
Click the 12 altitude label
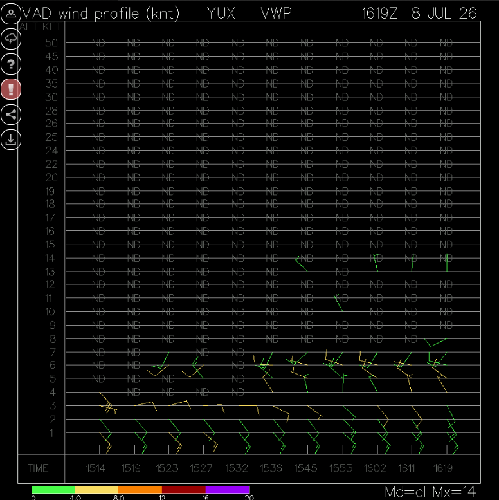[50, 284]
